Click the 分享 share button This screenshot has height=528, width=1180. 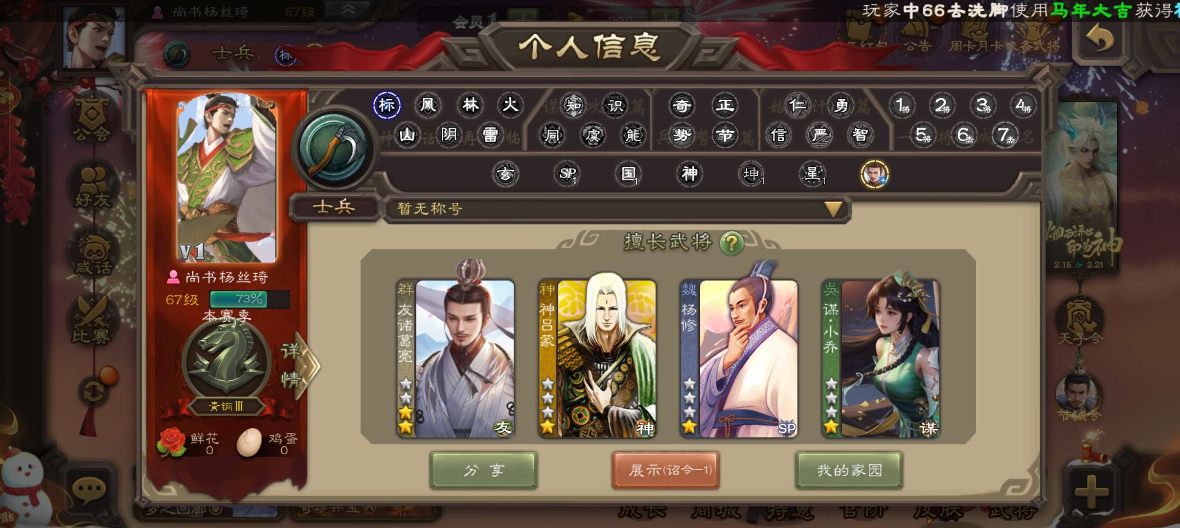pos(483,470)
